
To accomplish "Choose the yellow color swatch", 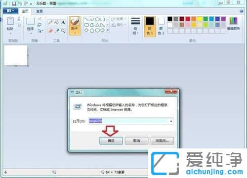I will coord(200,19).
